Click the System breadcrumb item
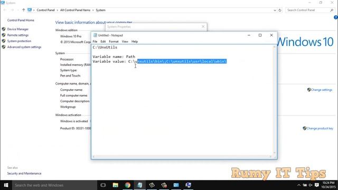This screenshot has height=190, width=338. (x=100, y=10)
